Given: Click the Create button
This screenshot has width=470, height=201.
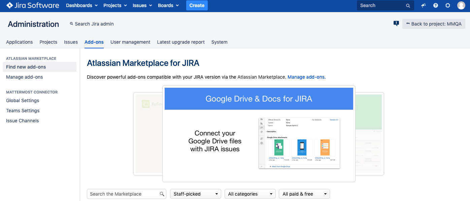Looking at the screenshot, I should (197, 5).
